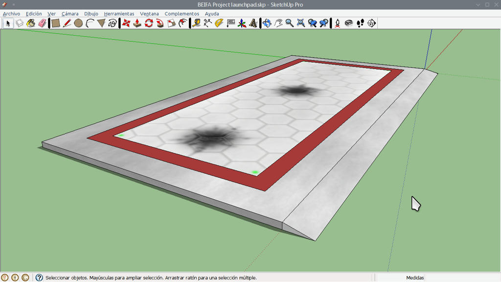The height and width of the screenshot is (282, 501).
Task: Click the help question mark icon
Action: (39, 278)
